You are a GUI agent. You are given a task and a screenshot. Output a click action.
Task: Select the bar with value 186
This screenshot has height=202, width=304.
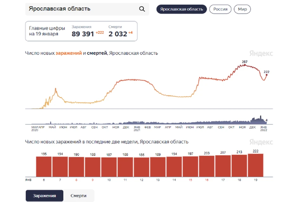[x=142, y=167]
